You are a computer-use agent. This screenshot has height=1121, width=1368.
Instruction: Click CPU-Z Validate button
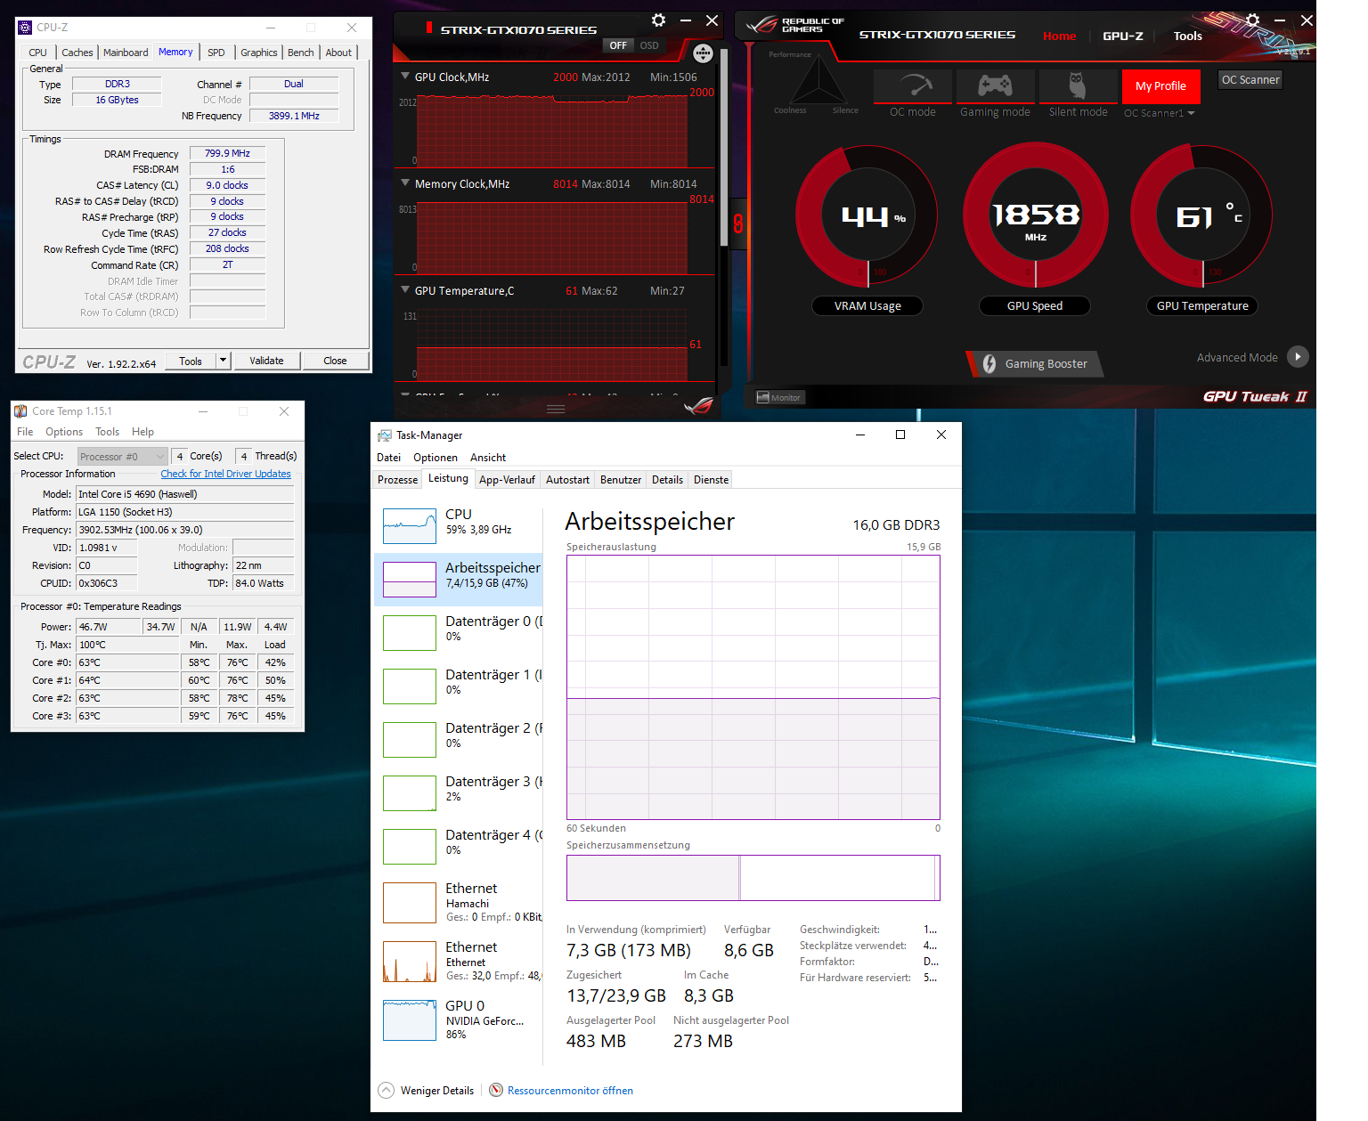266,361
